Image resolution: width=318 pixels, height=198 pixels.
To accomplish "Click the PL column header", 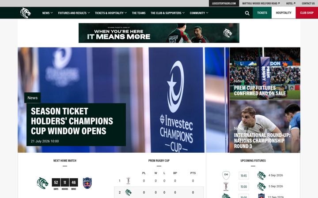I will click(x=144, y=173).
